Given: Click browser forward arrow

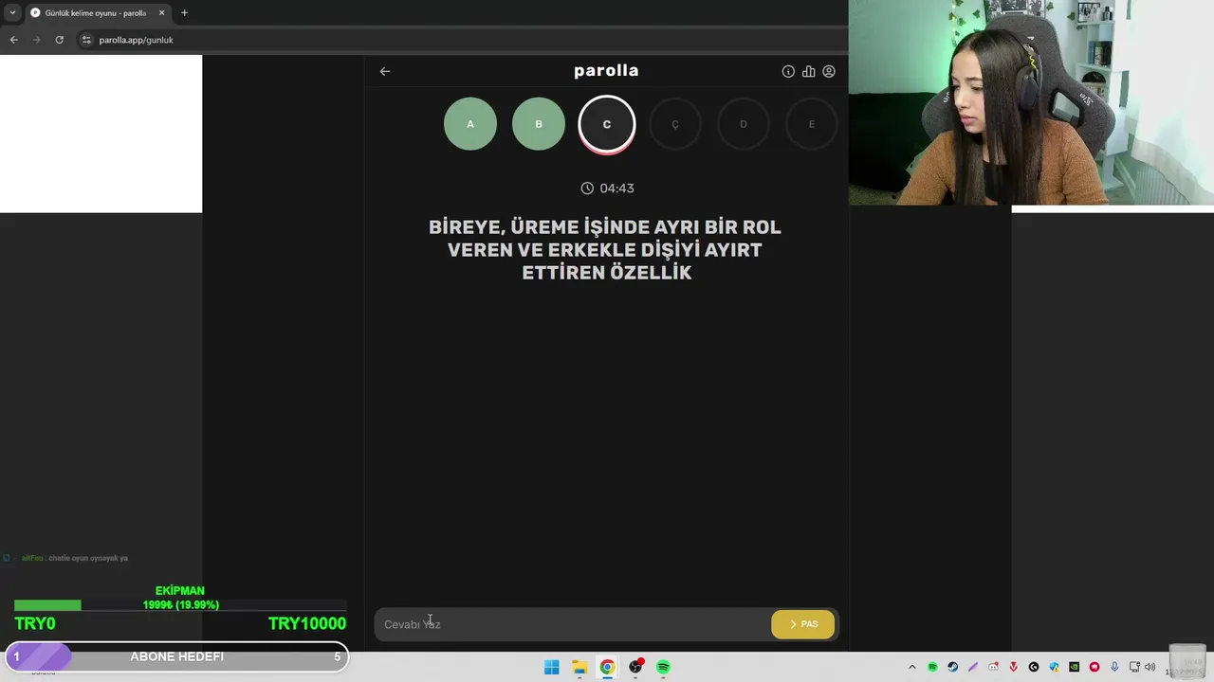Looking at the screenshot, I should [x=37, y=40].
